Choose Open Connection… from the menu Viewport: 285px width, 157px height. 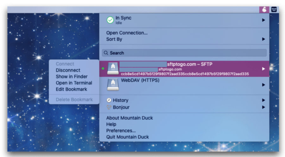(127, 33)
